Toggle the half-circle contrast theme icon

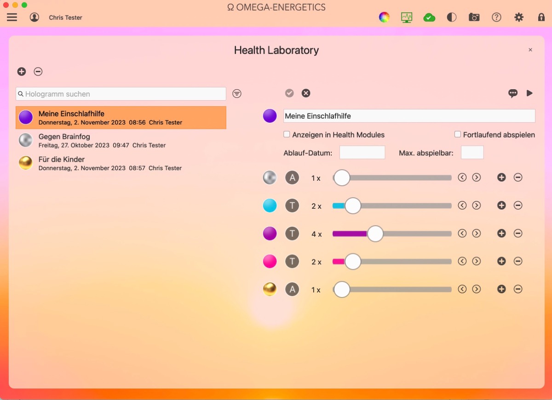452,17
